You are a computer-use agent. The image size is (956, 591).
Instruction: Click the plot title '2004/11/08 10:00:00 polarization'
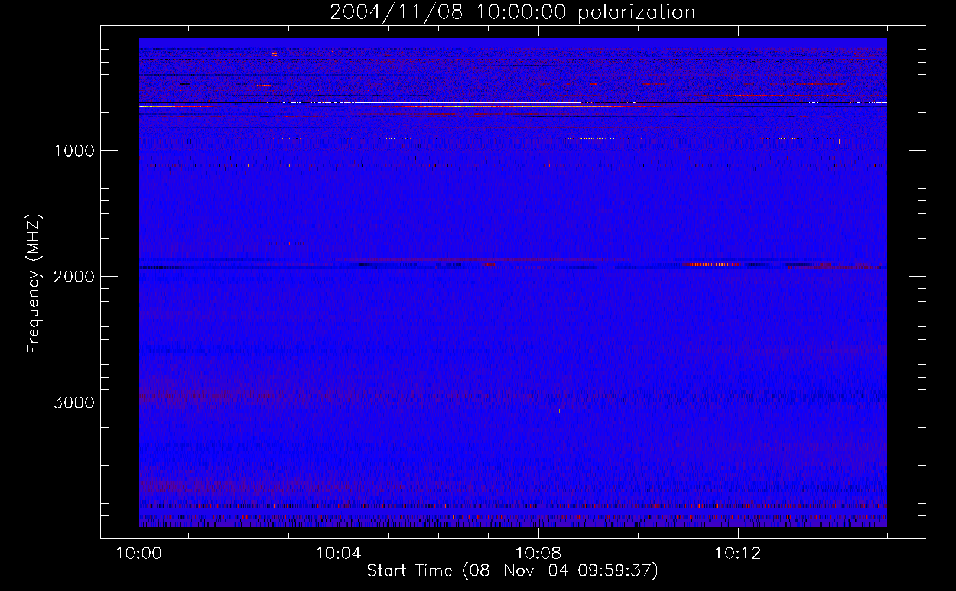[x=512, y=12]
